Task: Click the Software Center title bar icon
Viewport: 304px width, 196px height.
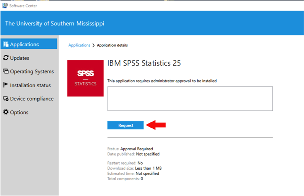Action: click(x=5, y=6)
